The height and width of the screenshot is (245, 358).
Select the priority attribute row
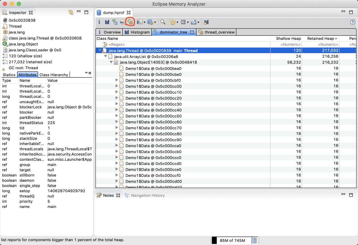click(x=47, y=201)
